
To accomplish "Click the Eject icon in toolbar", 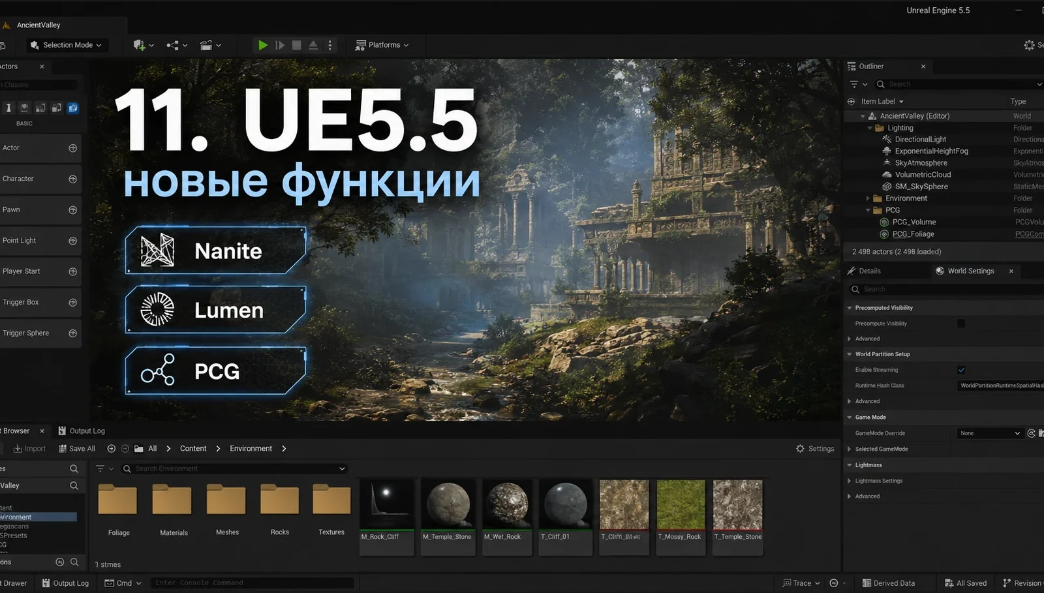I will (x=313, y=45).
